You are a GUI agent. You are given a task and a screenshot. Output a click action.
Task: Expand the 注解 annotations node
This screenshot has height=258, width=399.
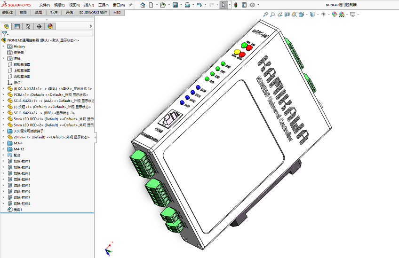[x=3, y=58]
